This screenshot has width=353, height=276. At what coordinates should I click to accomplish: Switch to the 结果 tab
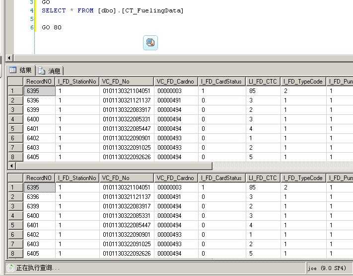pyautogui.click(x=21, y=70)
